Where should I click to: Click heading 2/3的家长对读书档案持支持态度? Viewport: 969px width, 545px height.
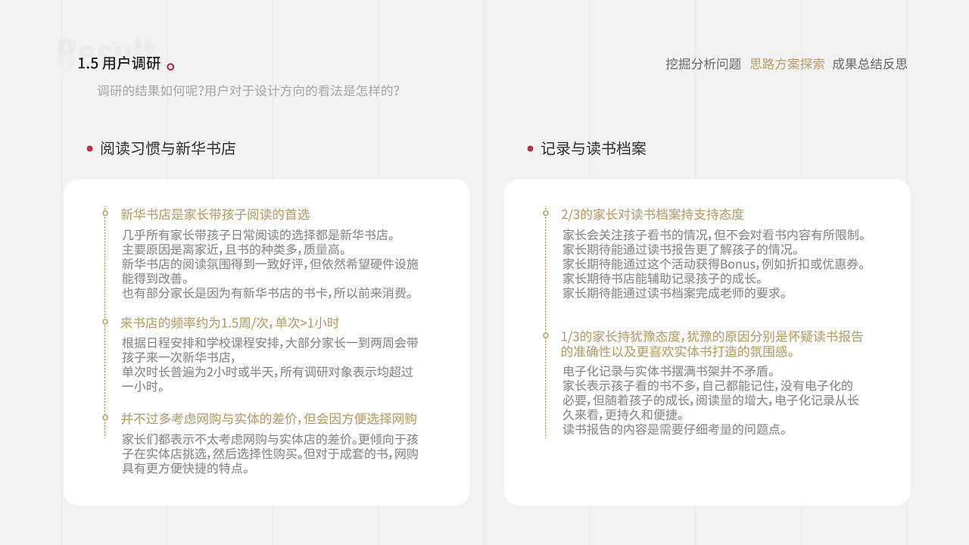(653, 214)
